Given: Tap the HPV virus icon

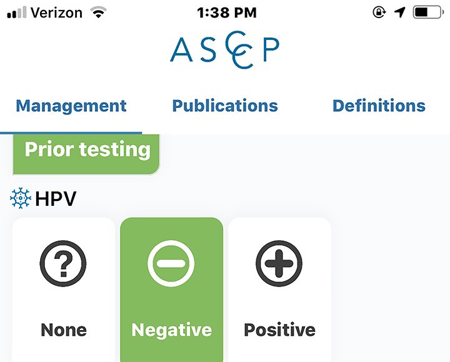Looking at the screenshot, I should coord(21,198).
